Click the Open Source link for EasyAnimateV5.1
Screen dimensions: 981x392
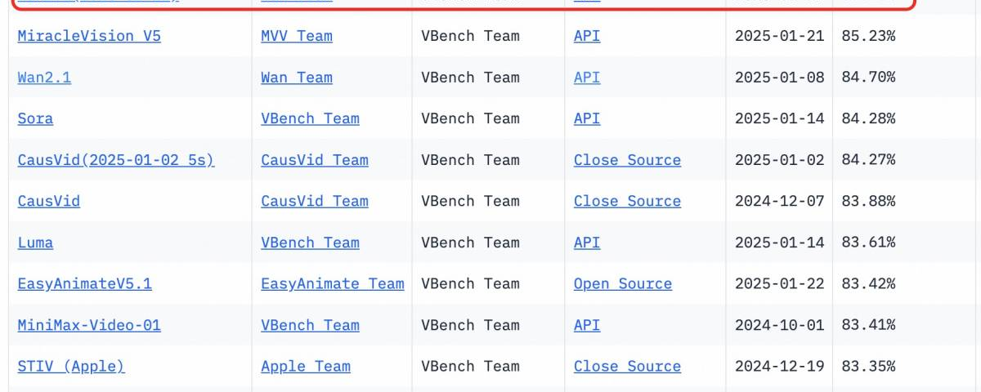tap(622, 283)
